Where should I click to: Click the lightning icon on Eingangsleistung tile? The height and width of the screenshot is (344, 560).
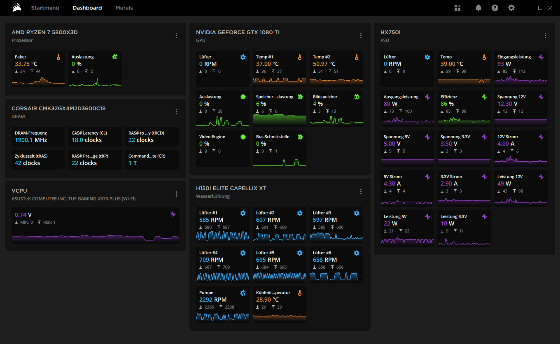pyautogui.click(x=541, y=57)
